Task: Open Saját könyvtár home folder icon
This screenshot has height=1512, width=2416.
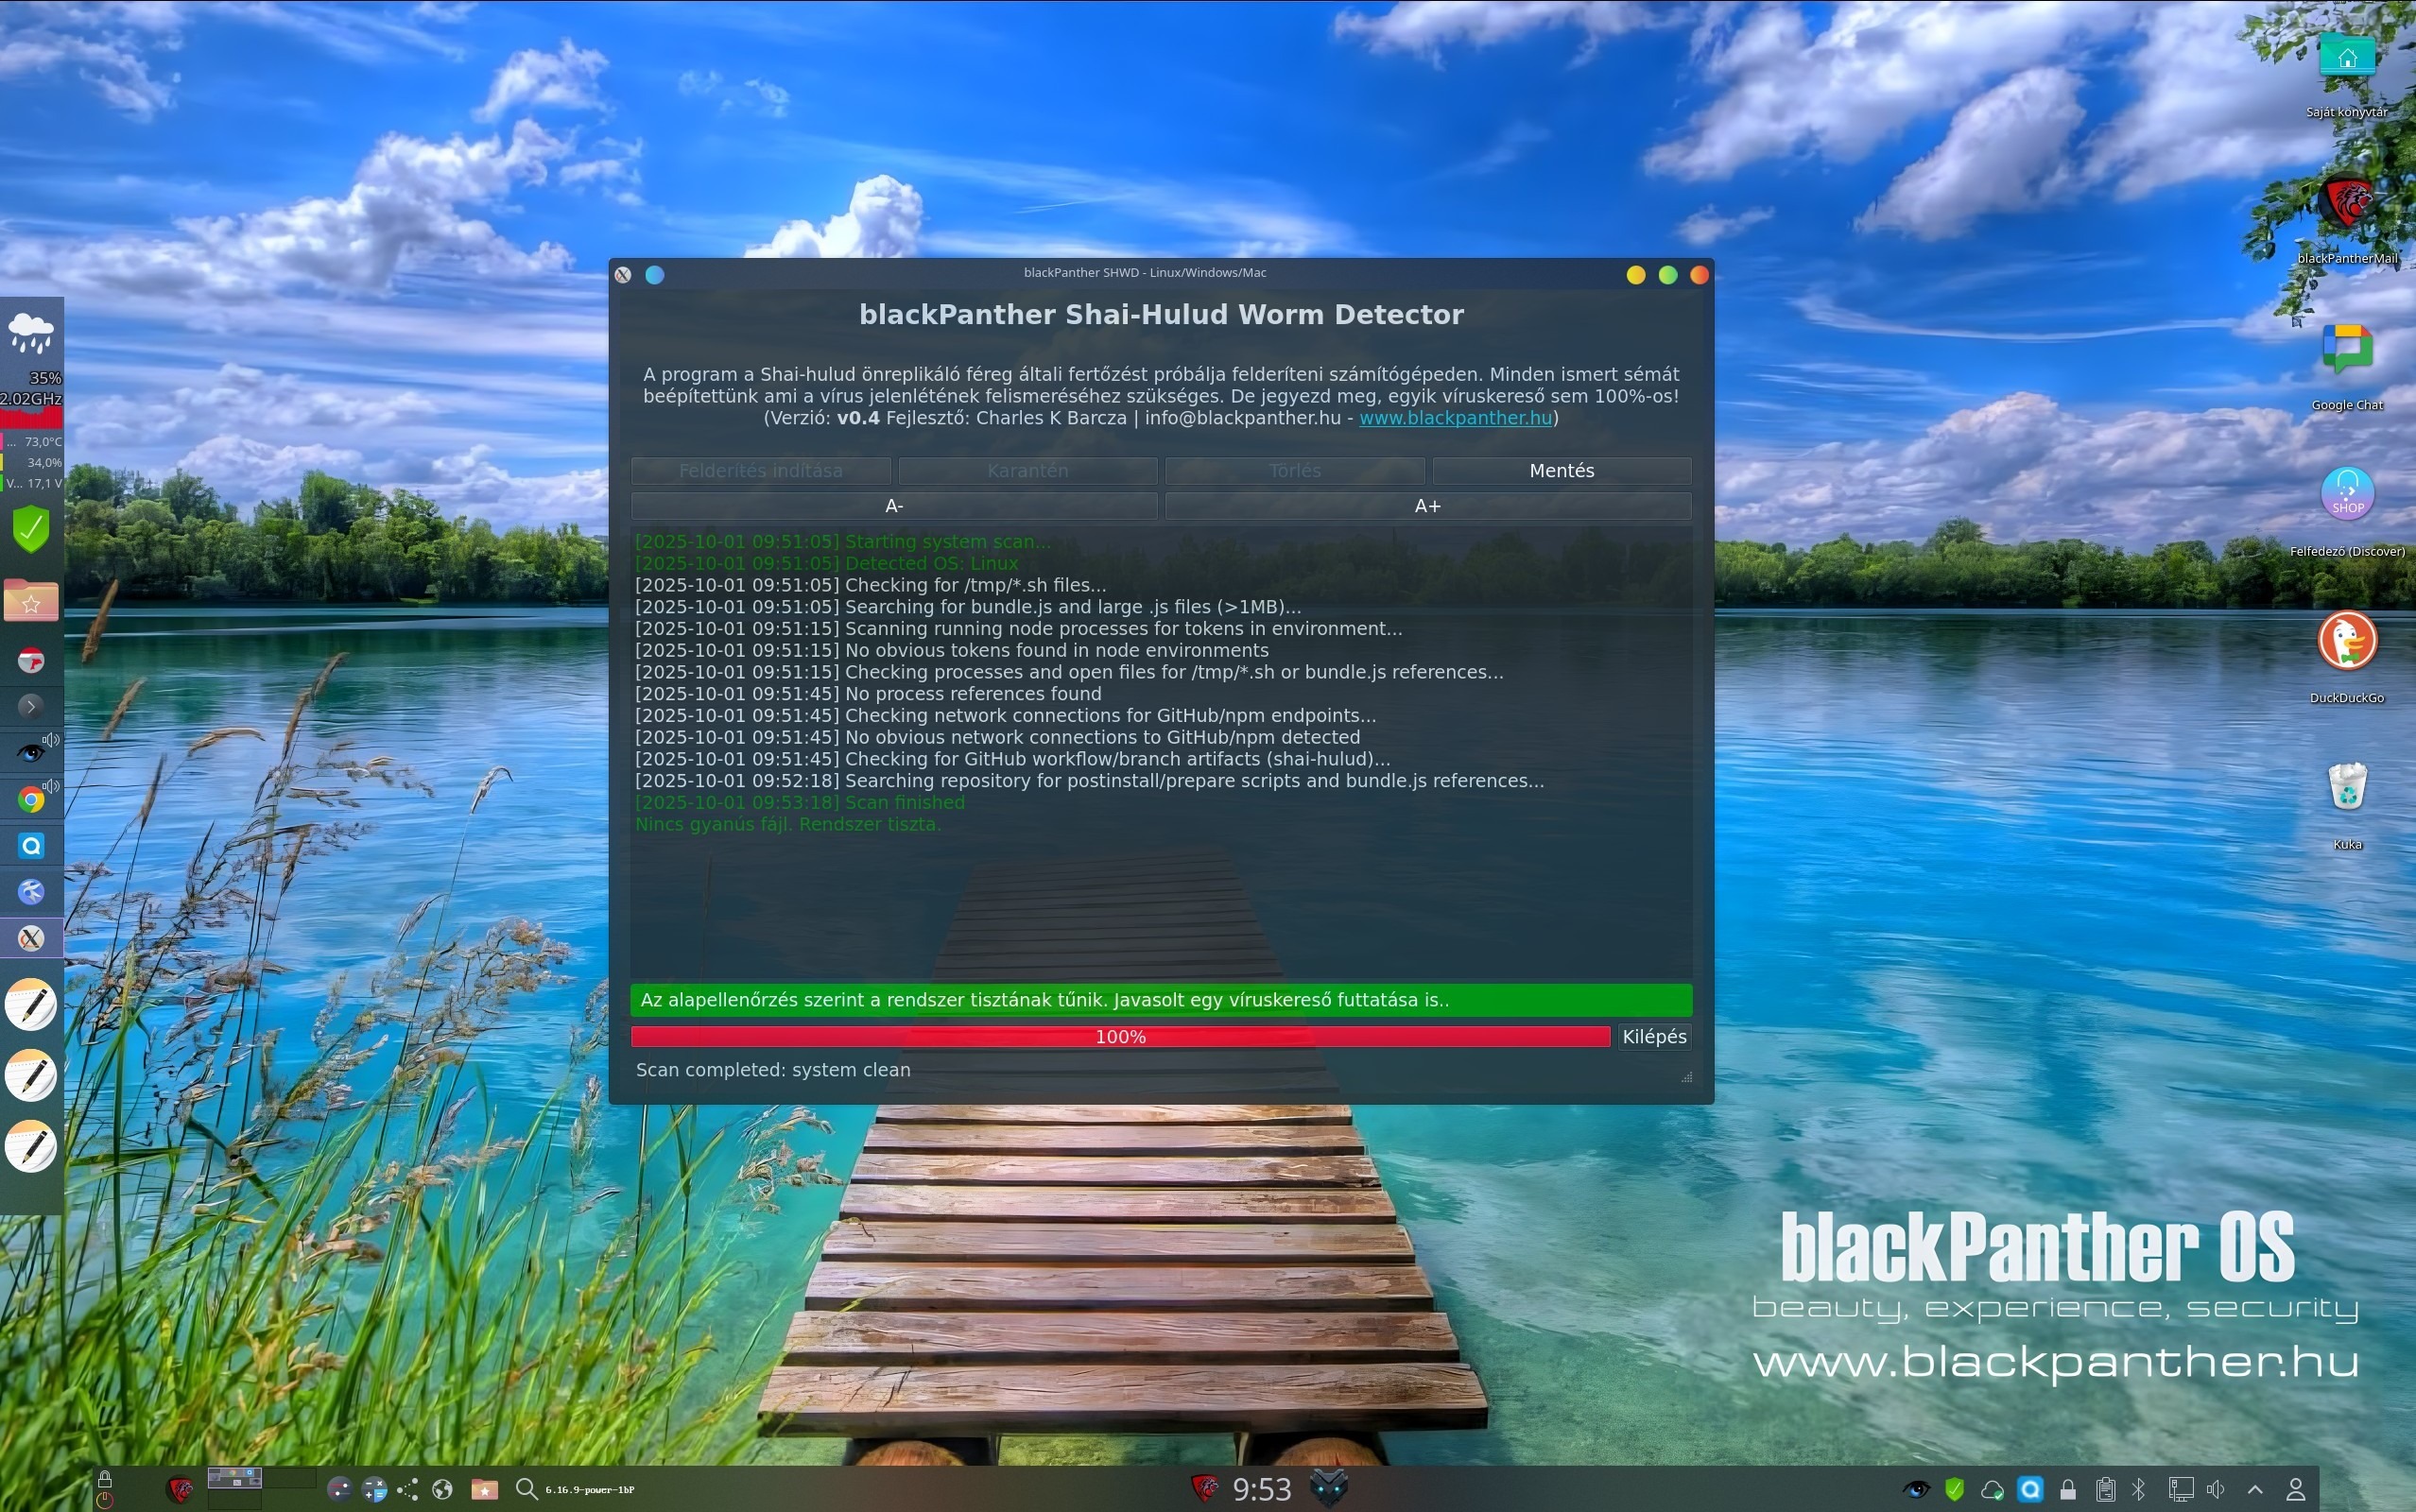Action: (x=2346, y=58)
